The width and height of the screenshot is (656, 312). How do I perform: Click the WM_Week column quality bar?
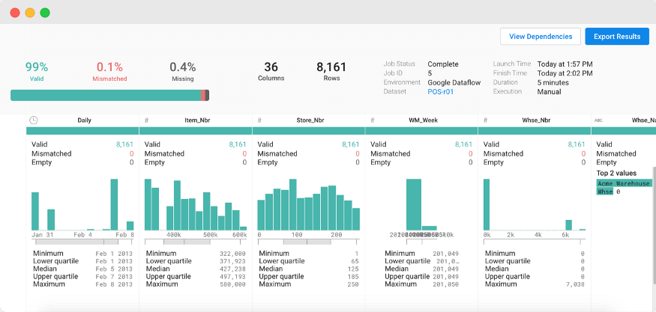(x=421, y=131)
